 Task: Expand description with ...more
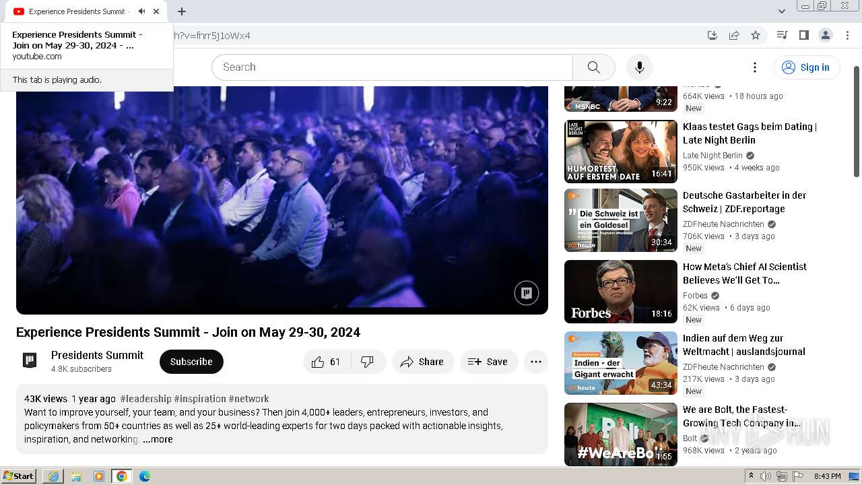coord(158,439)
